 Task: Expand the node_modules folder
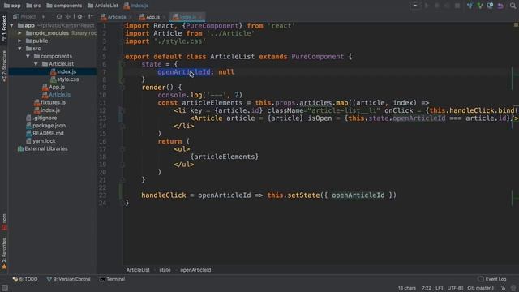19,33
